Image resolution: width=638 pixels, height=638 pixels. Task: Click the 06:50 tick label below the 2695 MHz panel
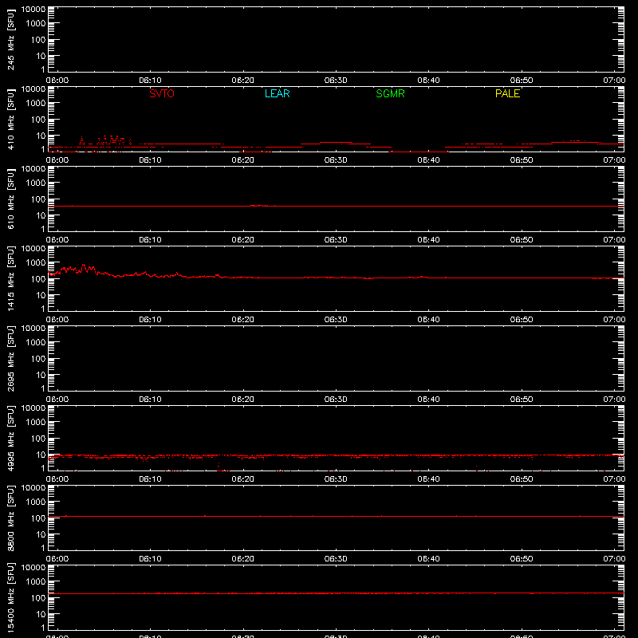click(522, 400)
